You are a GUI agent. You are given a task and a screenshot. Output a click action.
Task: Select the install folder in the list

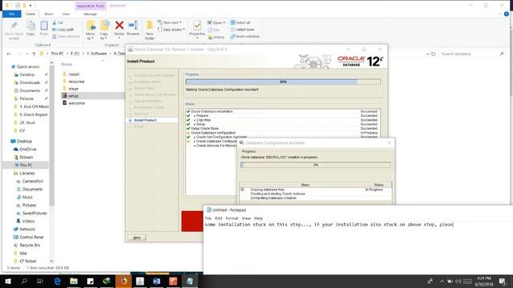click(74, 74)
